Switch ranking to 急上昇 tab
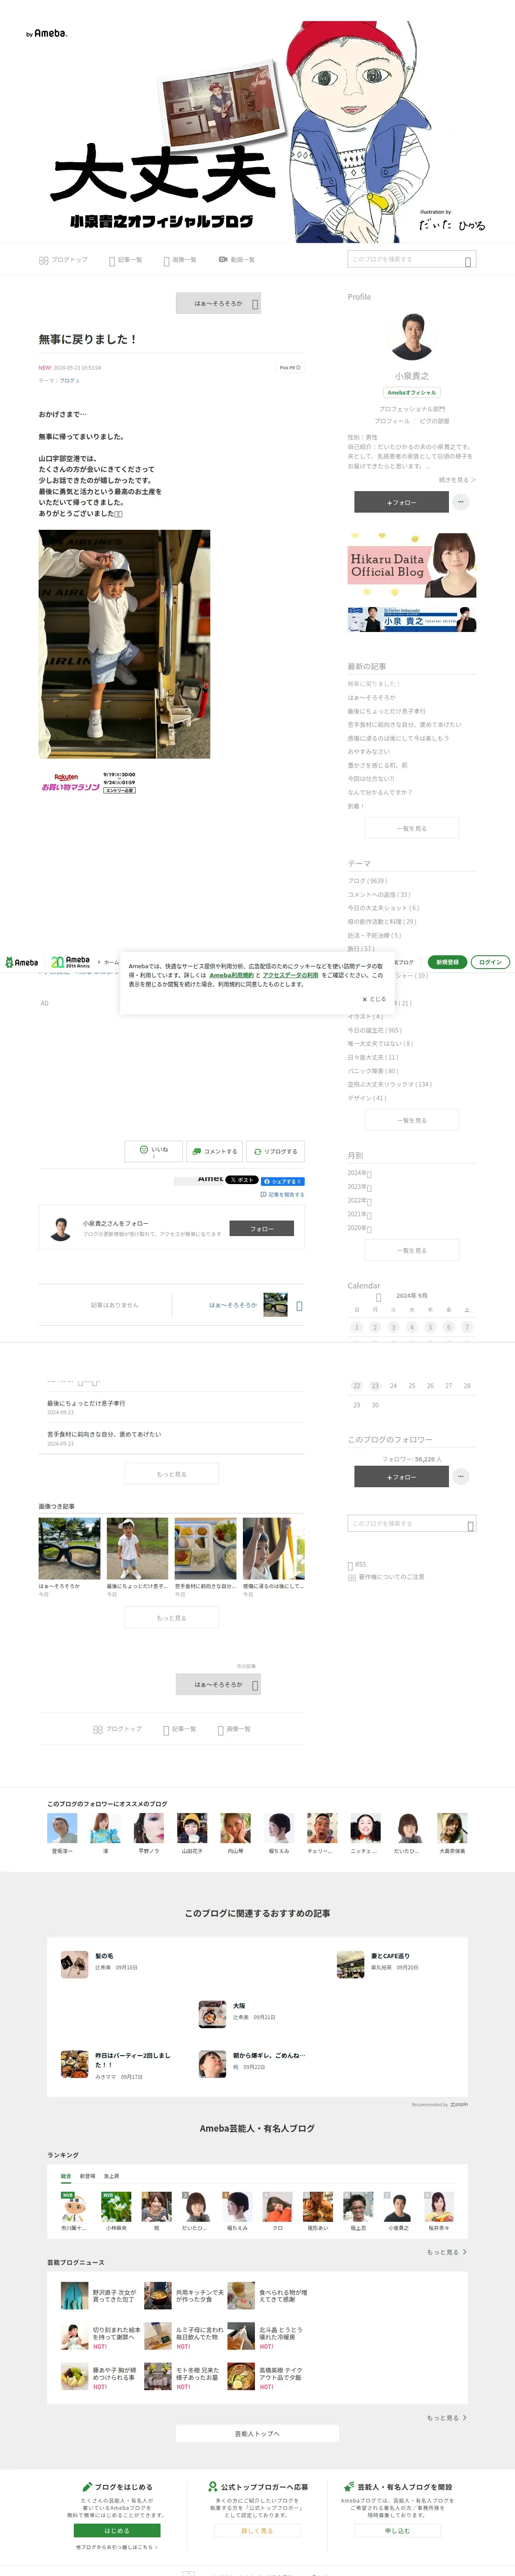The height and width of the screenshot is (2576, 515). [x=111, y=2176]
